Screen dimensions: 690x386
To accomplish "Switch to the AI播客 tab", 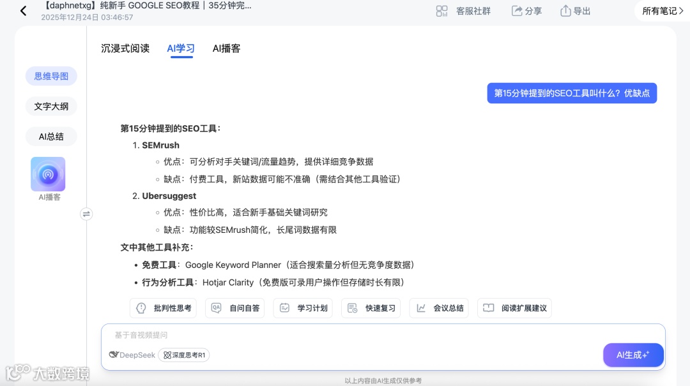I will tap(226, 48).
